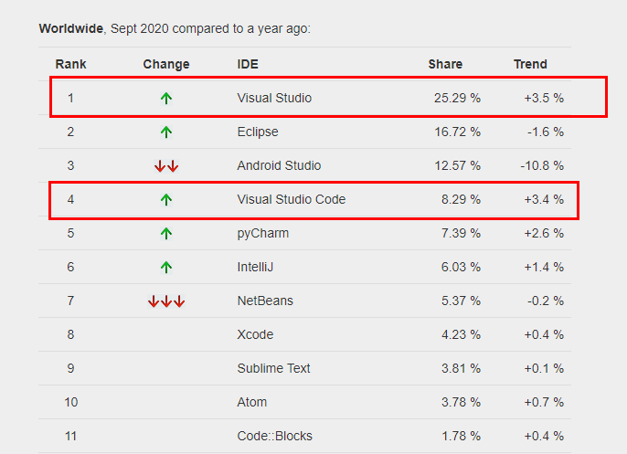627x454 pixels.
Task: Click rank number 11 in the table
Action: (x=71, y=436)
